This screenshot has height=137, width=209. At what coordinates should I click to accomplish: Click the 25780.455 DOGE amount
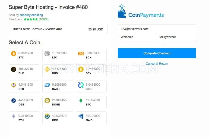pyautogui.click(x=59, y=100)
